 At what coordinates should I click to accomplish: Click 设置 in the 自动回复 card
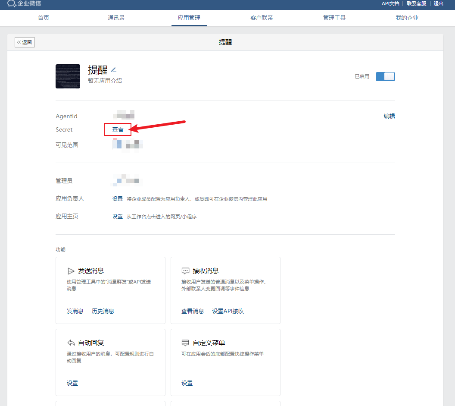(x=72, y=383)
